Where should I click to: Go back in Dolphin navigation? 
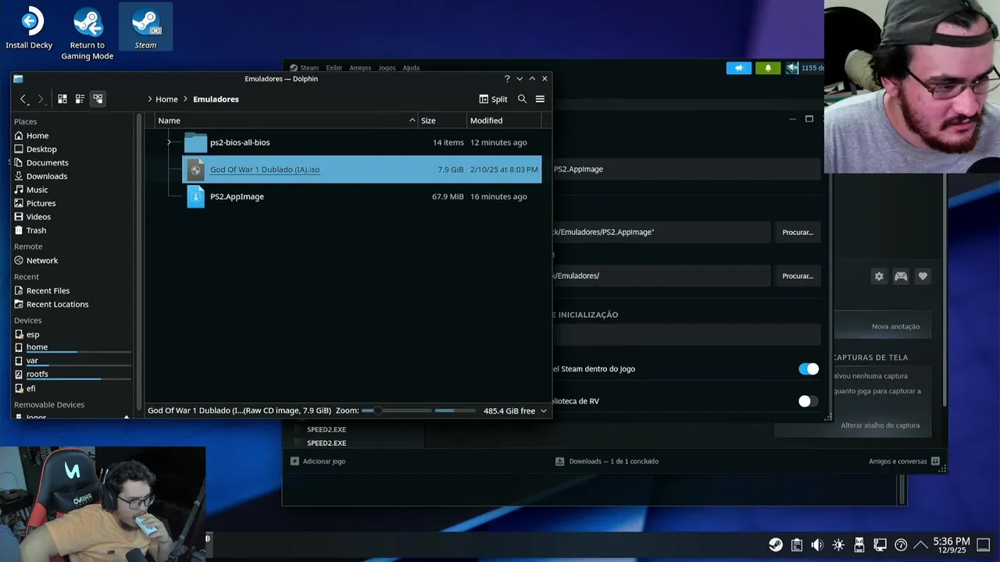23,99
